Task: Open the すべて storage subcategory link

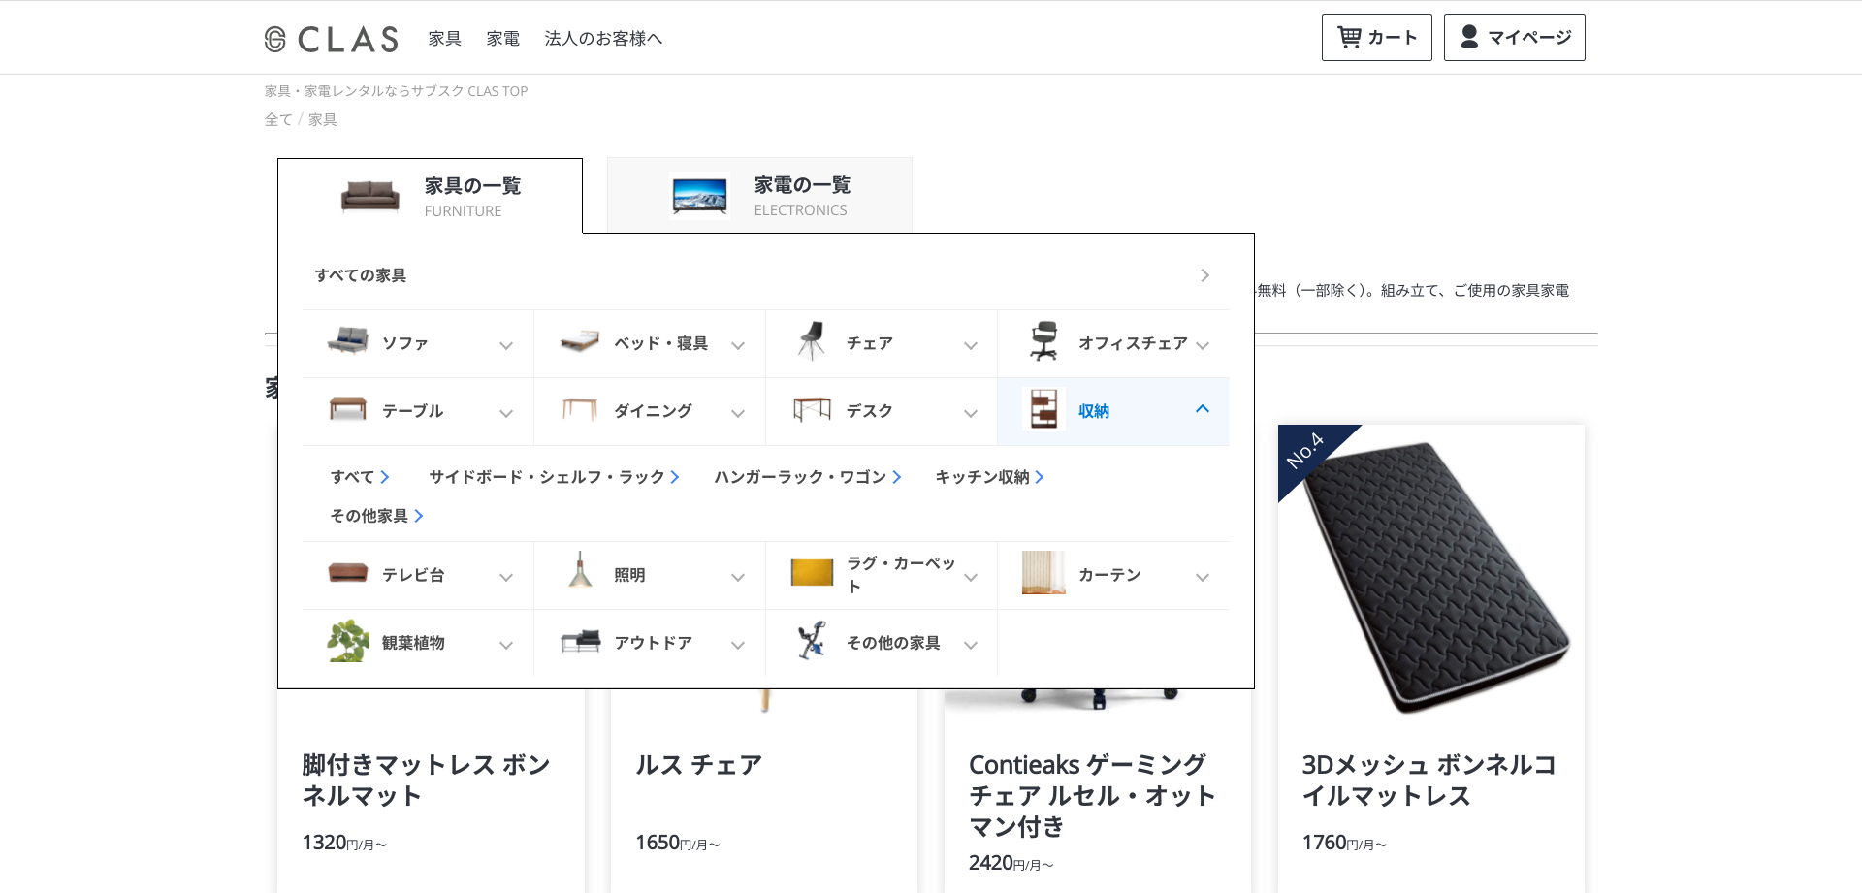Action: (360, 477)
